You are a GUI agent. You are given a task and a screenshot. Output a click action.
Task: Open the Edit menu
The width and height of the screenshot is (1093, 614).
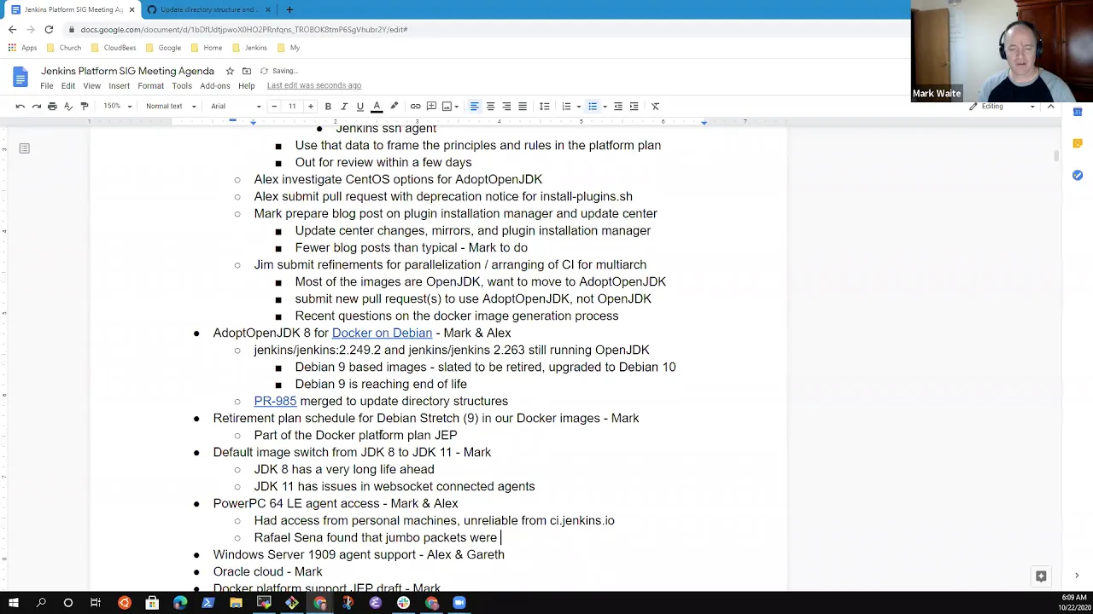point(68,86)
